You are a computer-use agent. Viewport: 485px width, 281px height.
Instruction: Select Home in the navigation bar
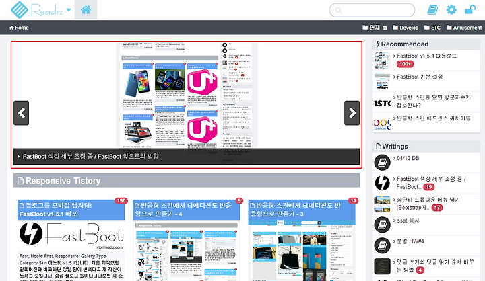pyautogui.click(x=19, y=28)
